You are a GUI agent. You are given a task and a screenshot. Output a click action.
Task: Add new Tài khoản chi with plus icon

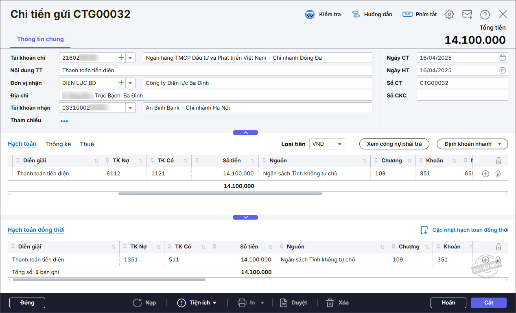121,58
